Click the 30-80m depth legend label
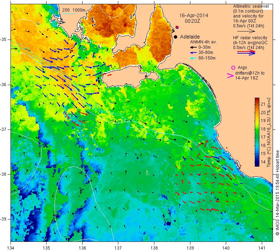The height and width of the screenshot is (252, 280). tap(206, 52)
